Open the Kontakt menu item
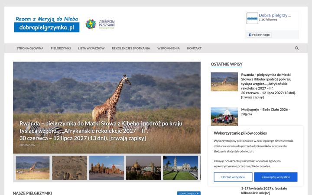This screenshot has width=312, height=195. 194,48
